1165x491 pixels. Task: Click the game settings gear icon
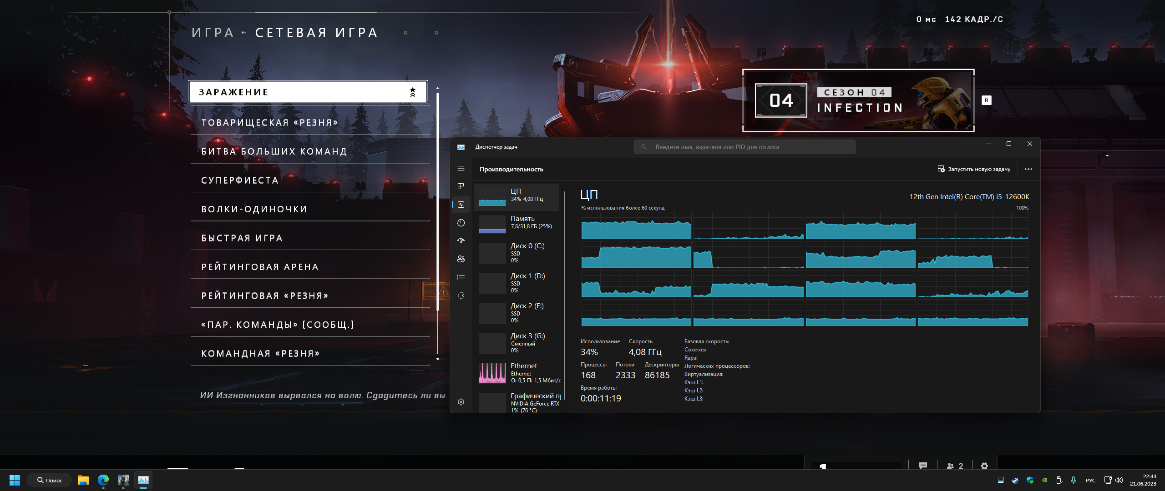point(984,466)
